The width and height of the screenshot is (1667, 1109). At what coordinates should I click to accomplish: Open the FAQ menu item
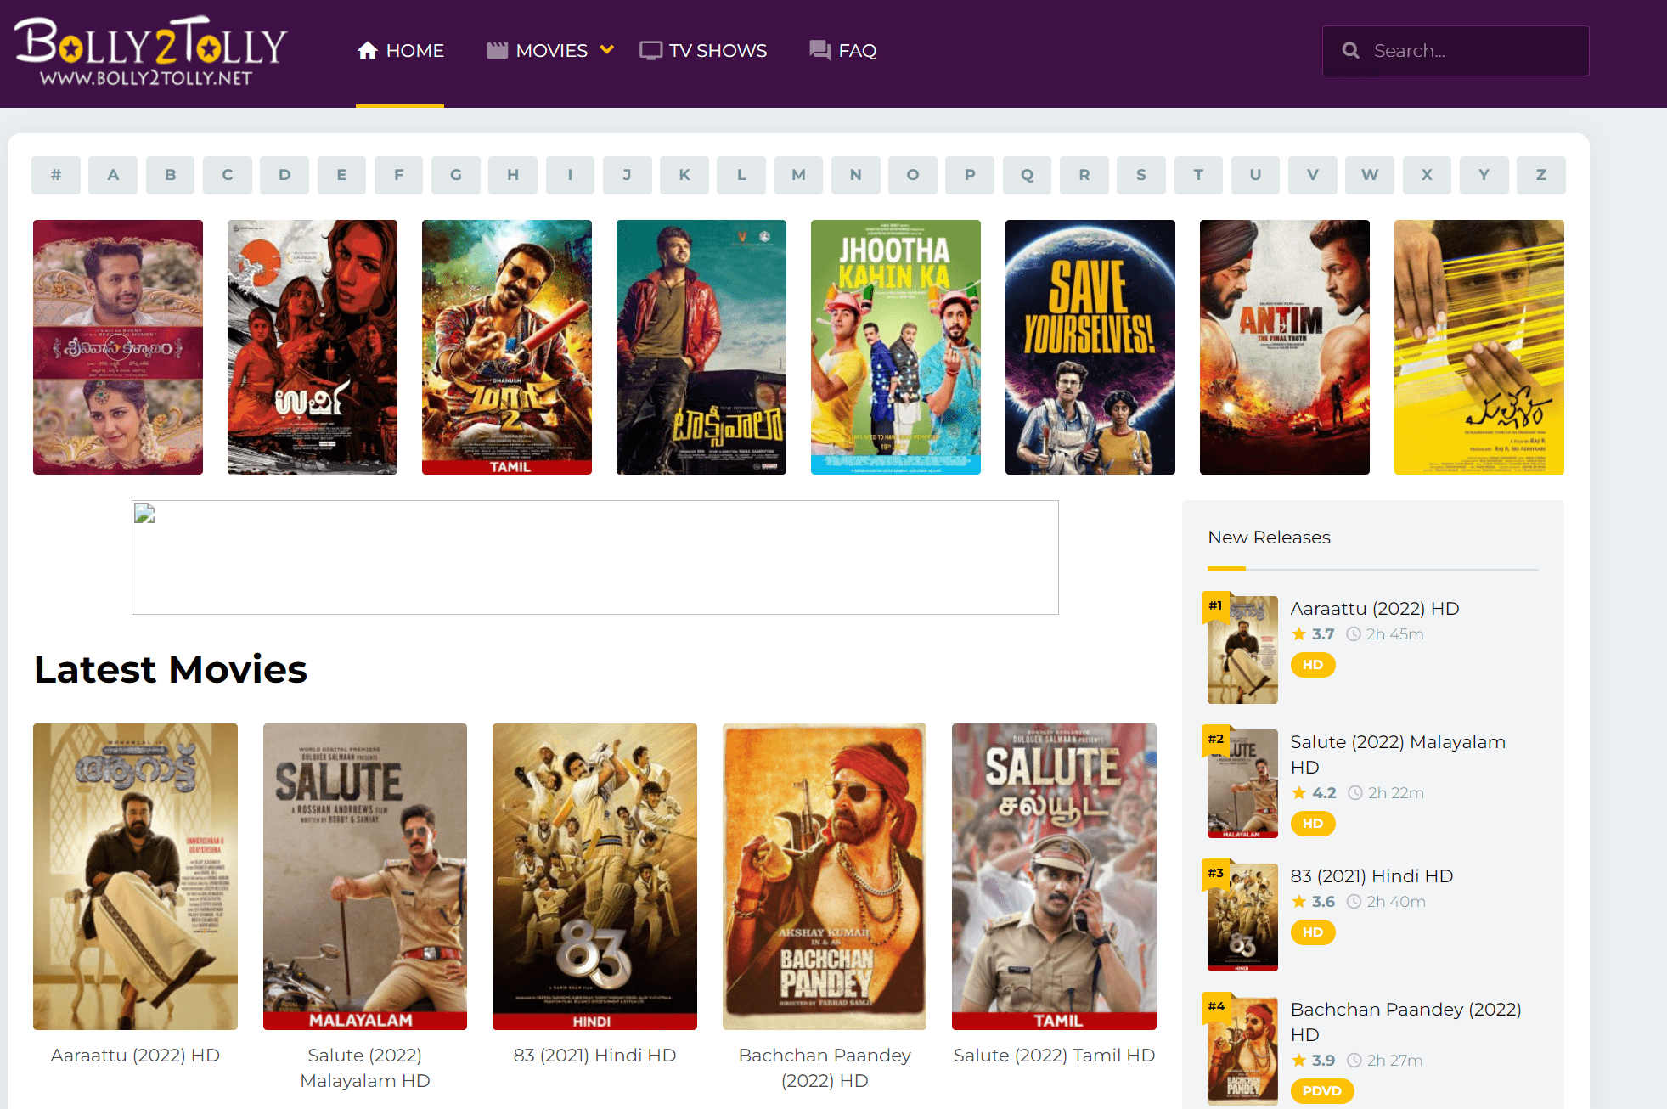(842, 51)
